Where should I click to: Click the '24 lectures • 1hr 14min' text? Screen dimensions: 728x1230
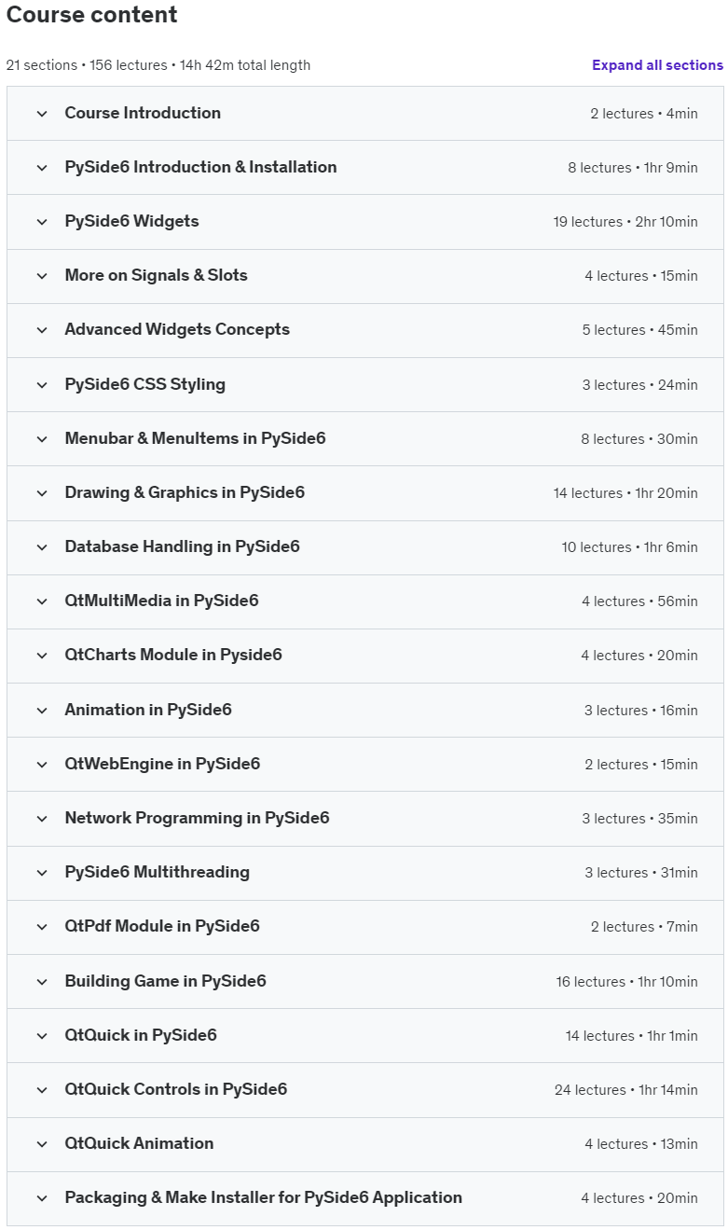tap(626, 1090)
